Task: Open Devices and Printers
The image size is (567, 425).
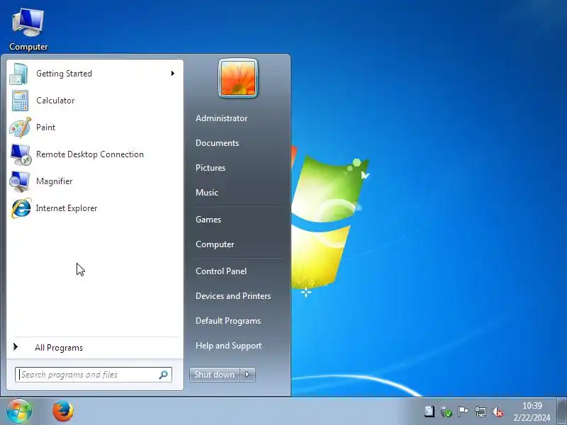Action: coord(233,296)
